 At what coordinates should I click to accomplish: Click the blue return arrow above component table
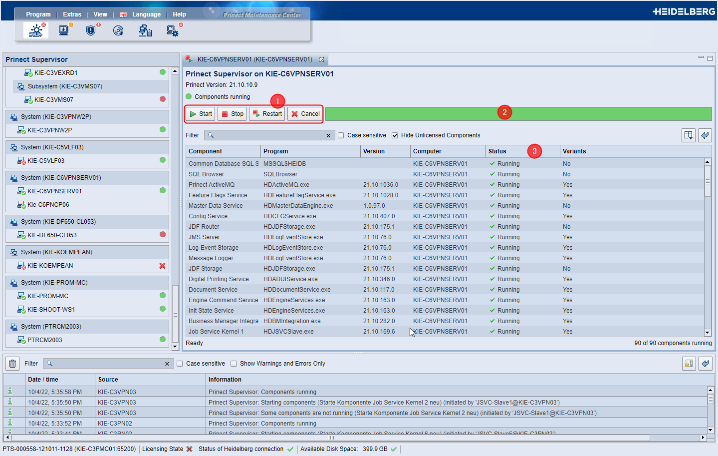(x=705, y=135)
